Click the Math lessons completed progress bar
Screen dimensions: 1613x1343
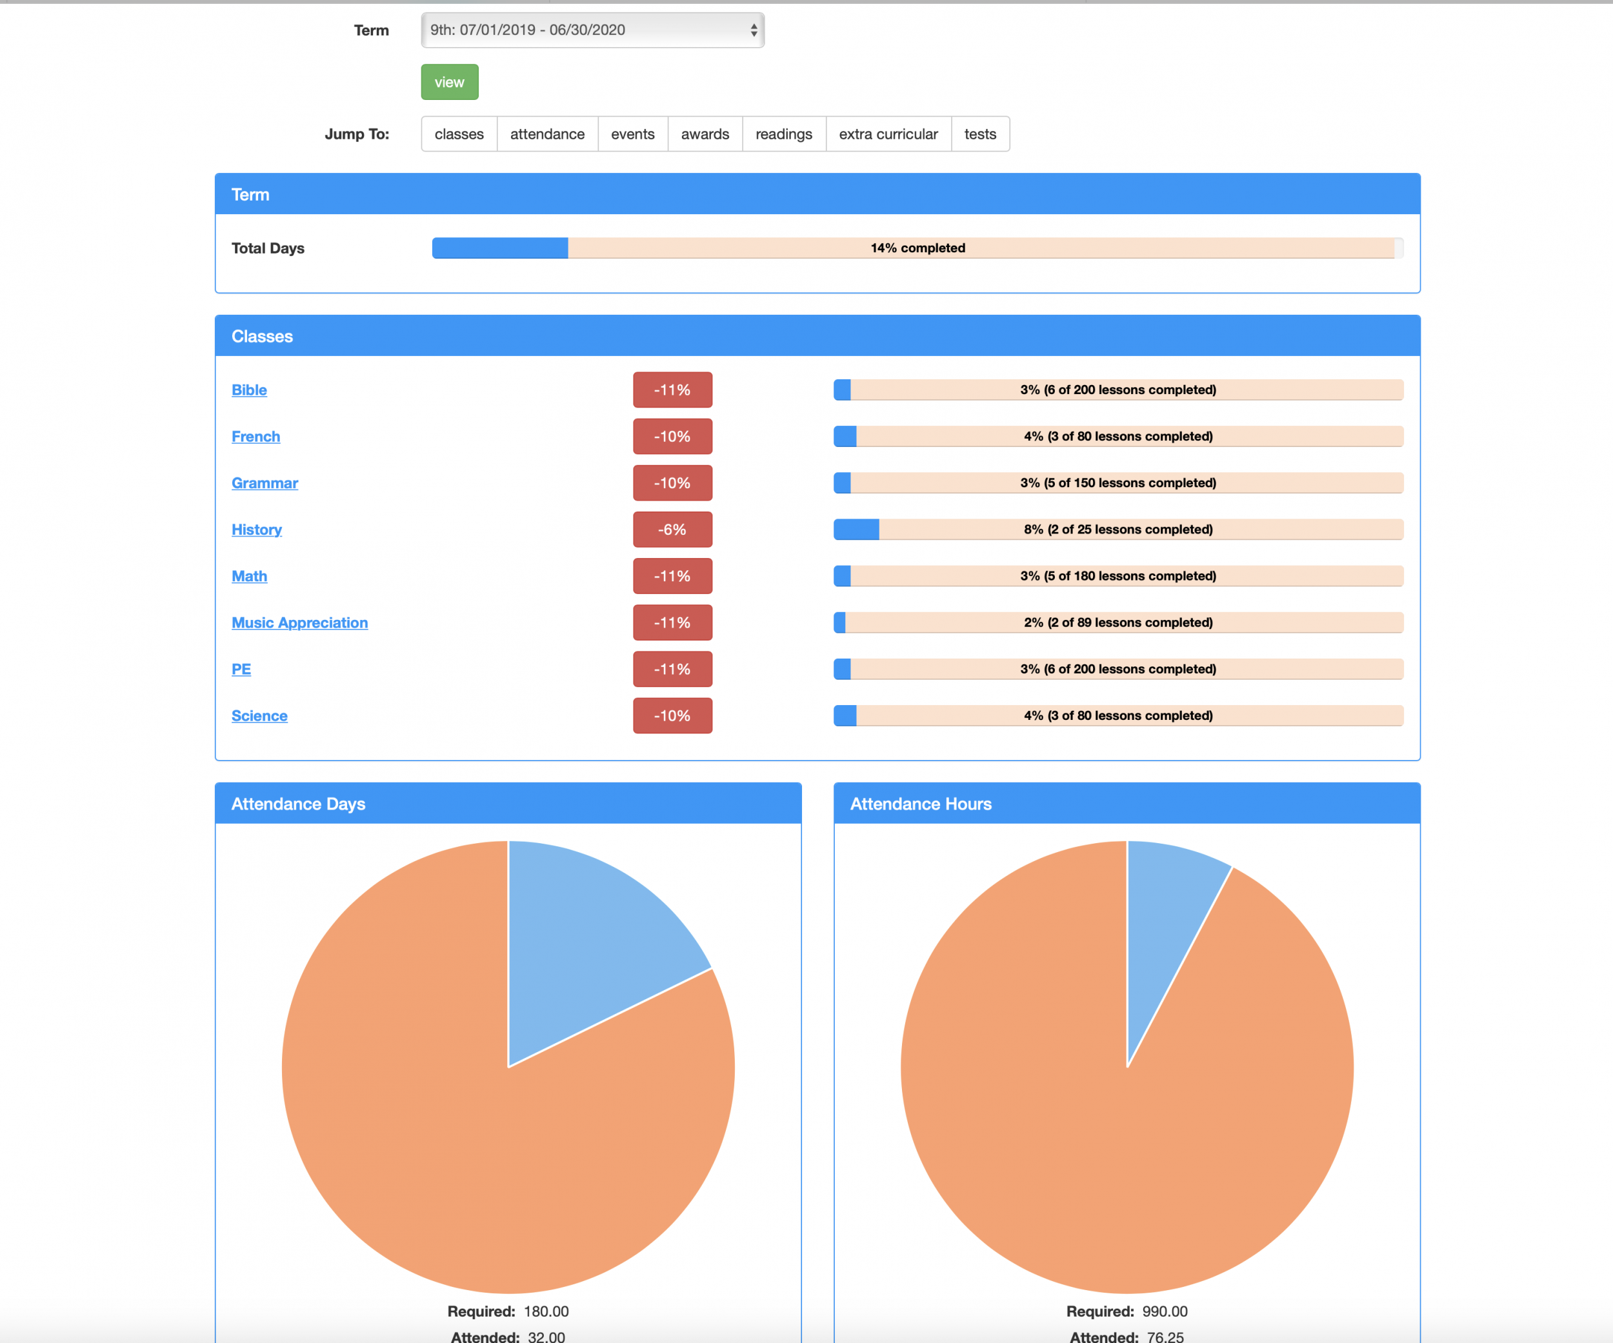[x=1118, y=576]
